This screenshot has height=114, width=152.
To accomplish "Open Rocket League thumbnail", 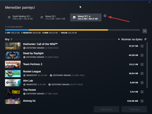I will click(x=13, y=74).
